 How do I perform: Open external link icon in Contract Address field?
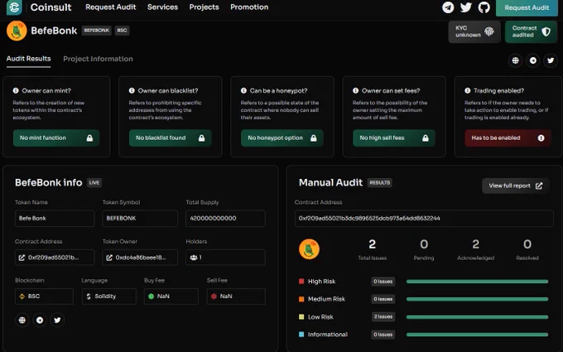pos(22,258)
